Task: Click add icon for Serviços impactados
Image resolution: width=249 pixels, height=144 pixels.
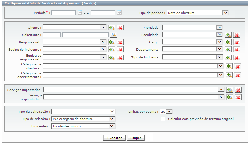Action: coord(229,90)
